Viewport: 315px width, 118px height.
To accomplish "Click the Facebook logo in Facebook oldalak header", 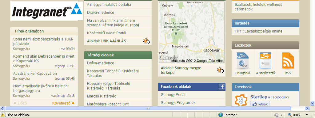I will pos(221,87).
